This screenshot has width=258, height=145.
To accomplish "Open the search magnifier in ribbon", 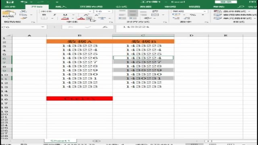I will pos(241,7).
